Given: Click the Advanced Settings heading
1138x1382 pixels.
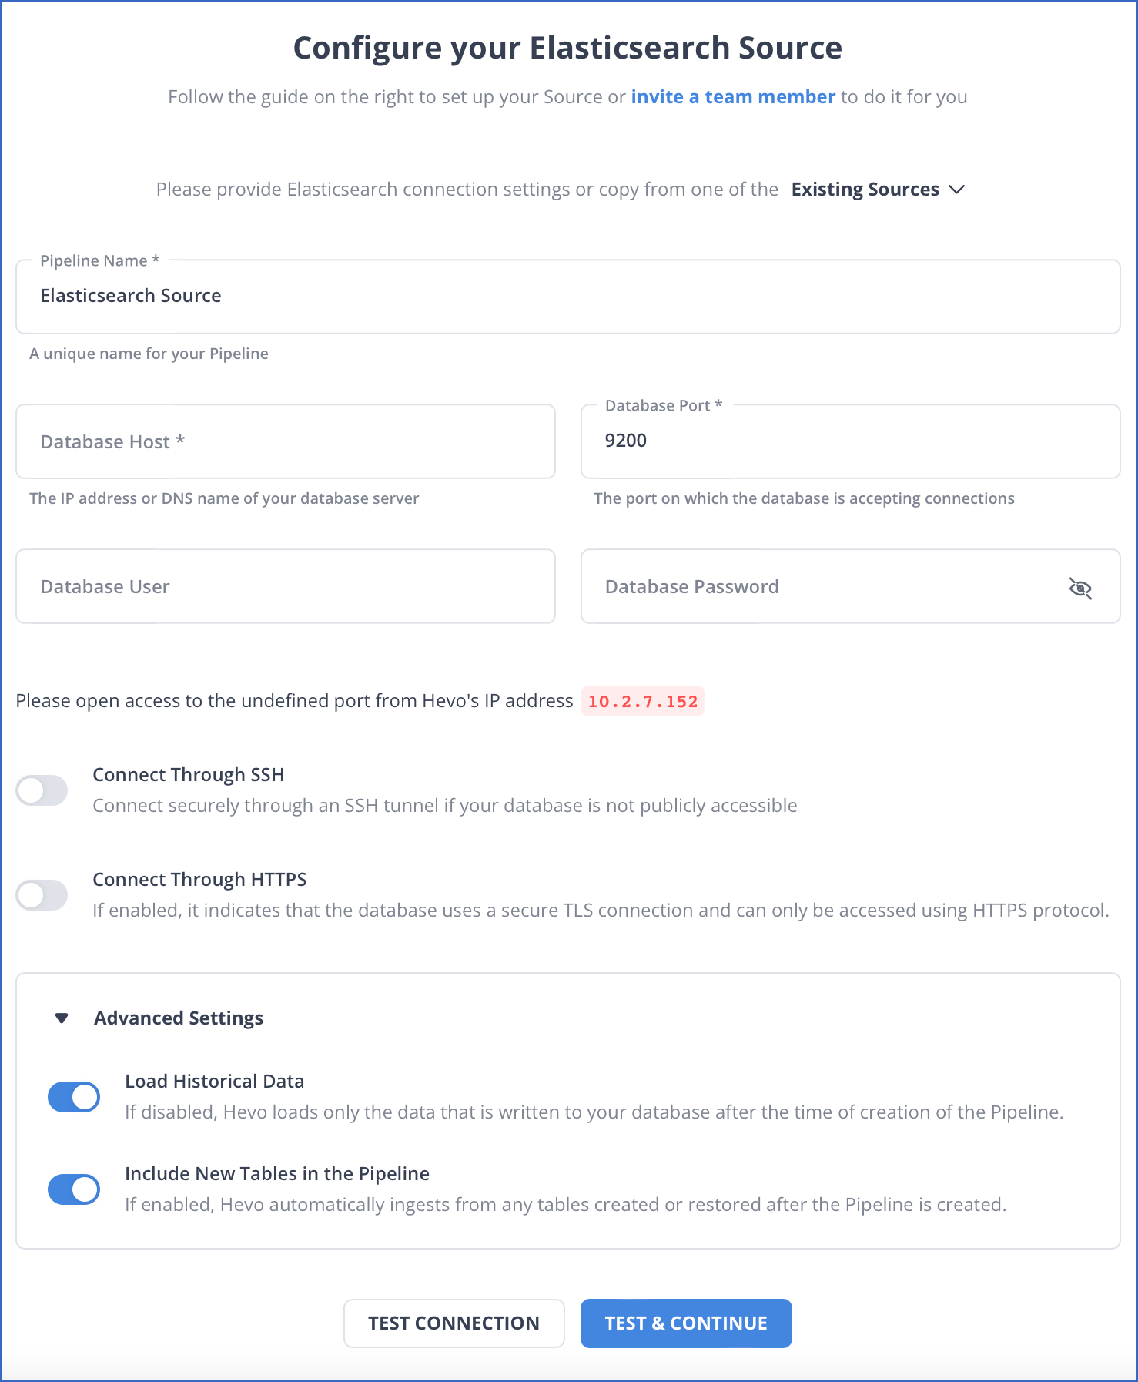Looking at the screenshot, I should pyautogui.click(x=179, y=1018).
